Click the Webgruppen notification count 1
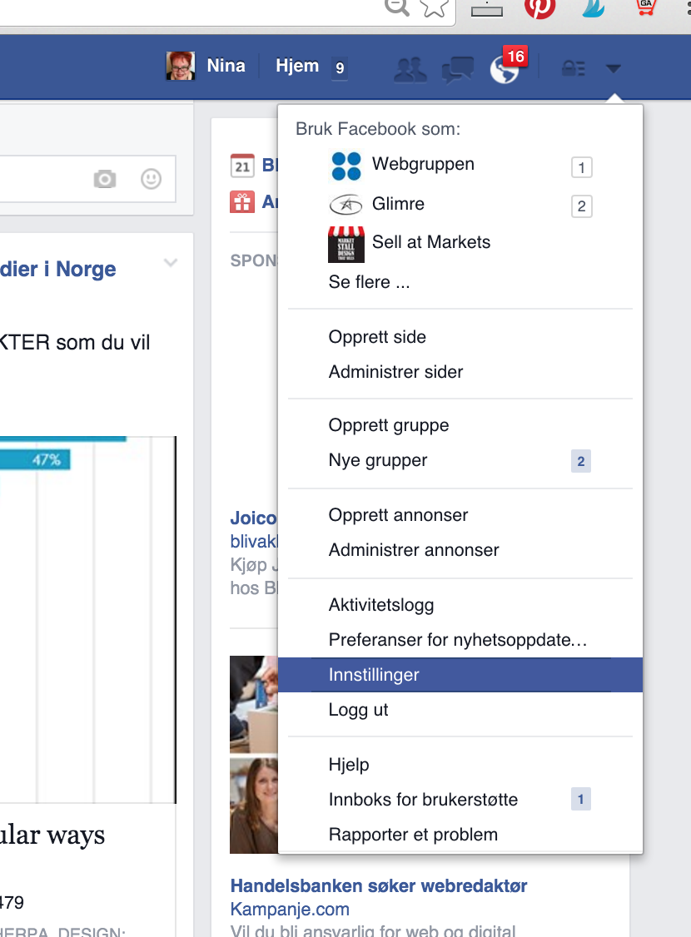 click(582, 167)
